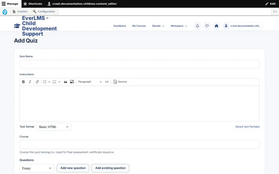The height and width of the screenshot is (174, 279).
Task: Click inside the Instructions text area
Action: coord(139,104)
